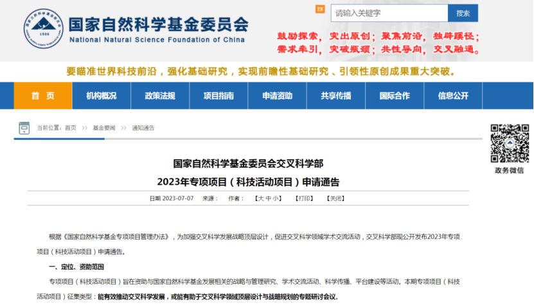
Task: Open the 信息公开 navigation menu
Action: pos(453,96)
